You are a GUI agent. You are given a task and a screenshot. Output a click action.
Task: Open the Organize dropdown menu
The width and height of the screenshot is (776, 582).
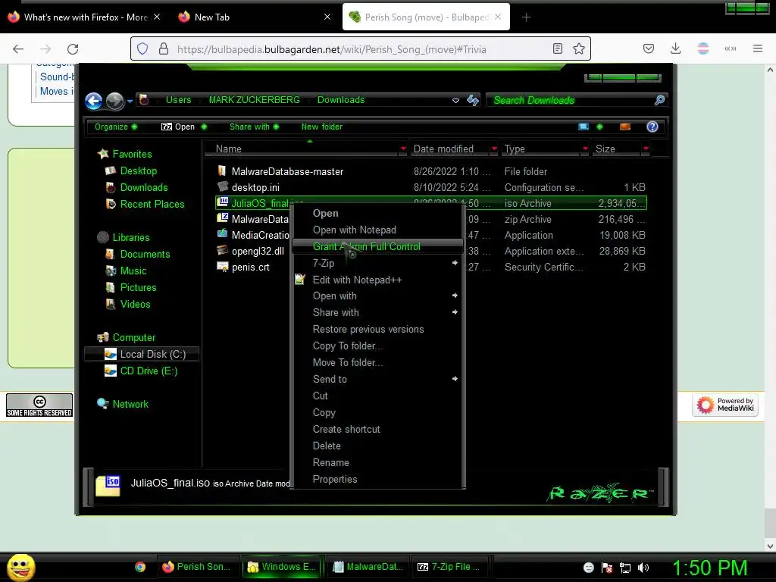(x=116, y=127)
